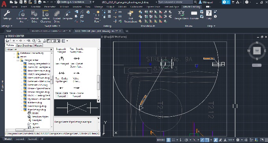Collapse the DesignCenter folder tree node
268x143 pixels.
[x=18, y=60]
